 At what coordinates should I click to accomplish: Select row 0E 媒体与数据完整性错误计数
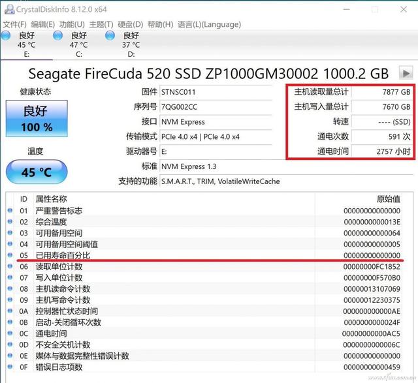[204, 356]
